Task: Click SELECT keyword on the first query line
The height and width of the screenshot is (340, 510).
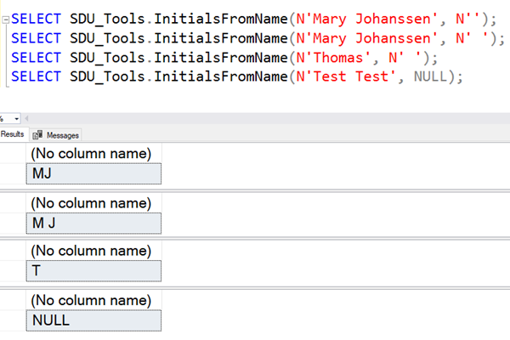Action: click(36, 19)
